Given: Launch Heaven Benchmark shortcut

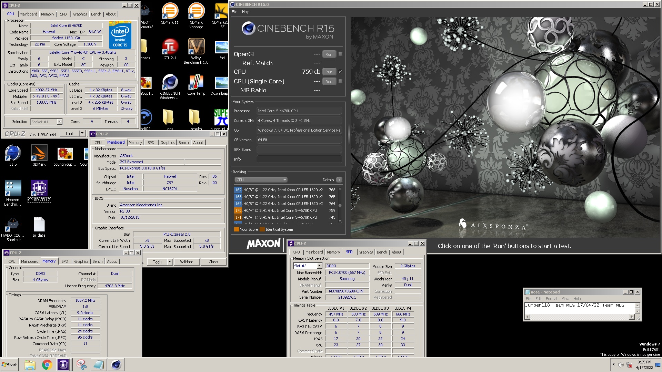Looking at the screenshot, I should click(13, 193).
